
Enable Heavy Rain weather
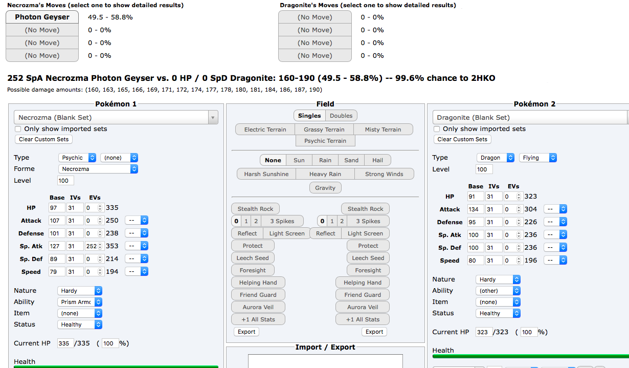pyautogui.click(x=325, y=174)
